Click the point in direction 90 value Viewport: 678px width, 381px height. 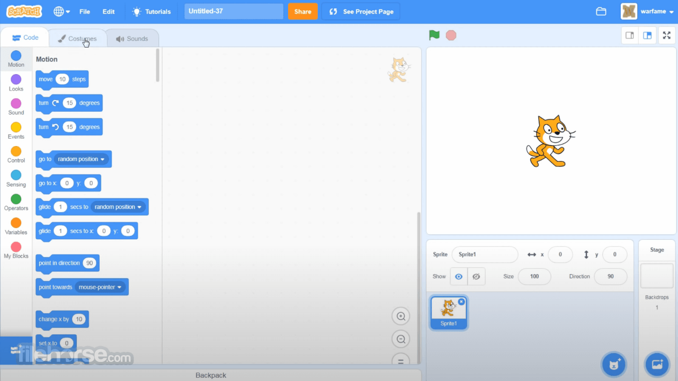click(x=90, y=263)
